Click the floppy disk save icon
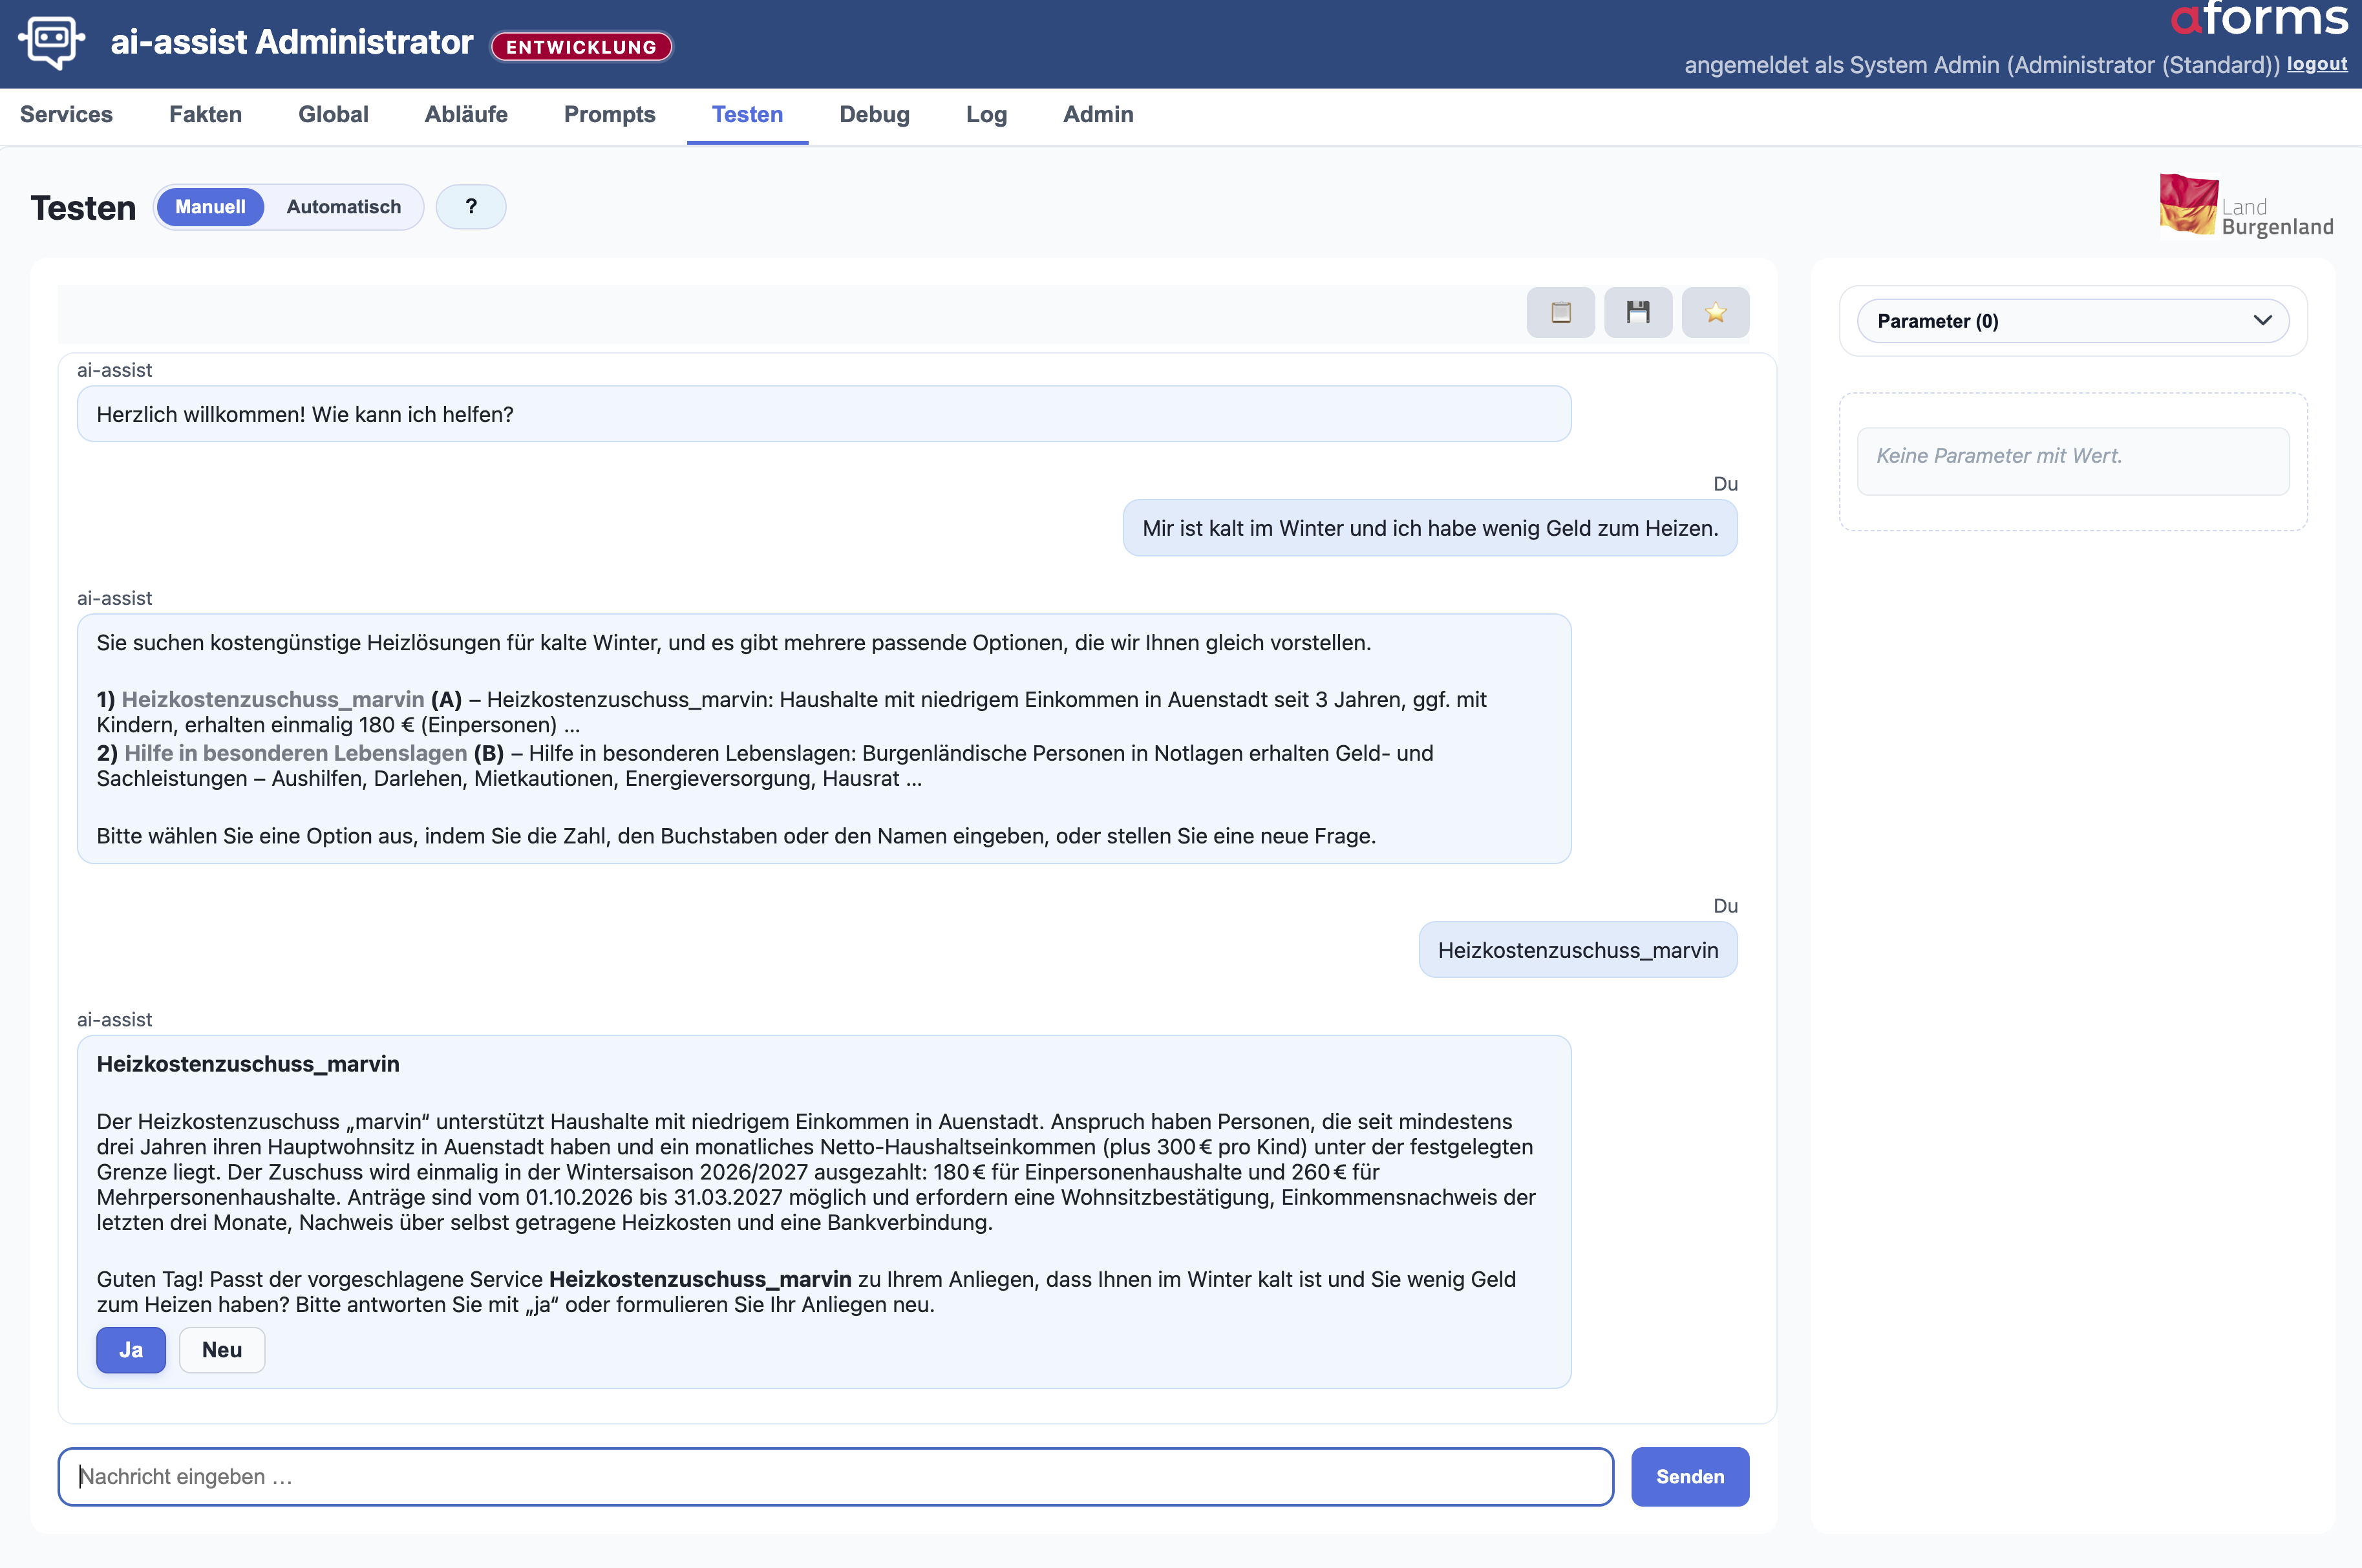Screen dimensions: 2362x1568 tap(1638, 313)
